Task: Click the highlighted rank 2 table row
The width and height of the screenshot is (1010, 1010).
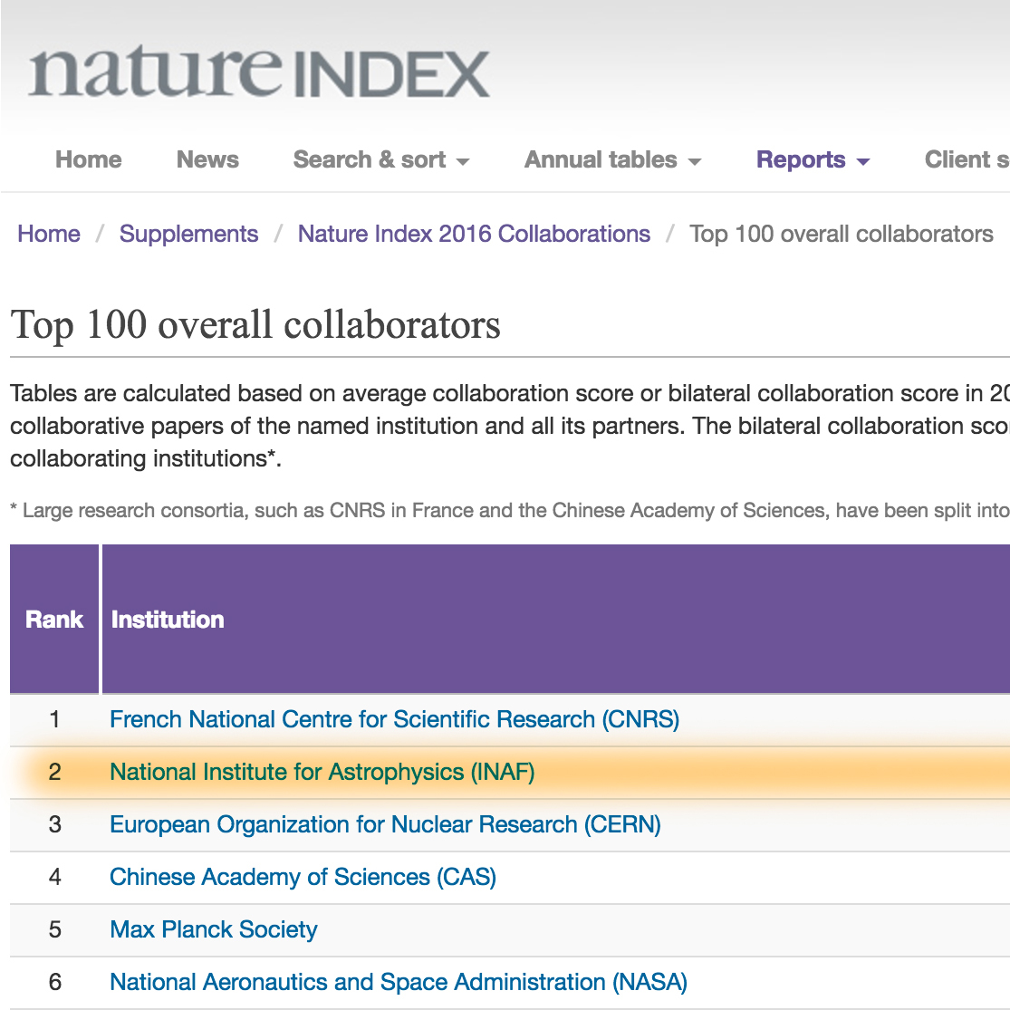Action: [725, 773]
